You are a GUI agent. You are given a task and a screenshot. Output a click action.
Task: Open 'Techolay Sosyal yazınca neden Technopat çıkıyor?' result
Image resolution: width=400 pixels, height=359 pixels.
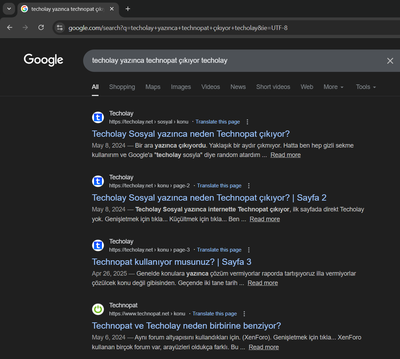(x=190, y=134)
